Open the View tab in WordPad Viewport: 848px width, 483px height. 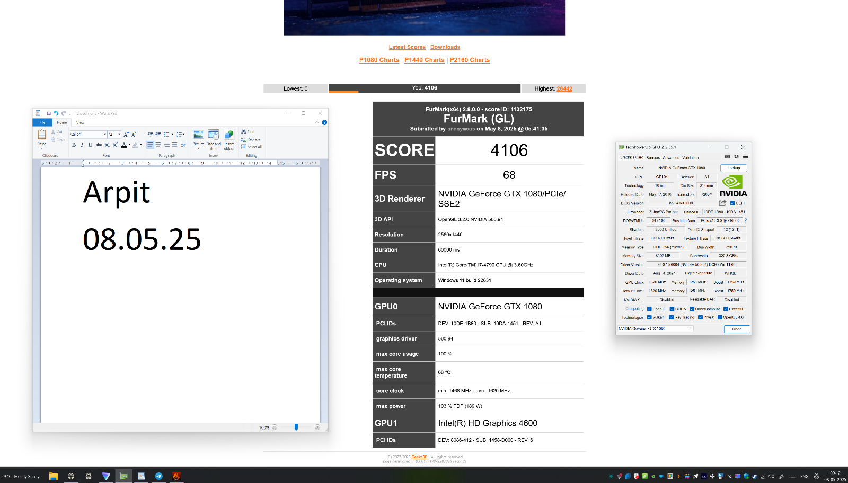(81, 122)
